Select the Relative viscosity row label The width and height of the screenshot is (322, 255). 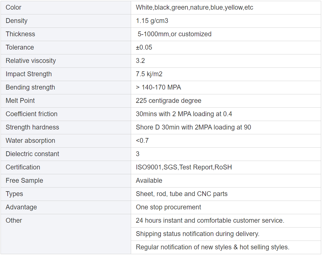[31, 61]
